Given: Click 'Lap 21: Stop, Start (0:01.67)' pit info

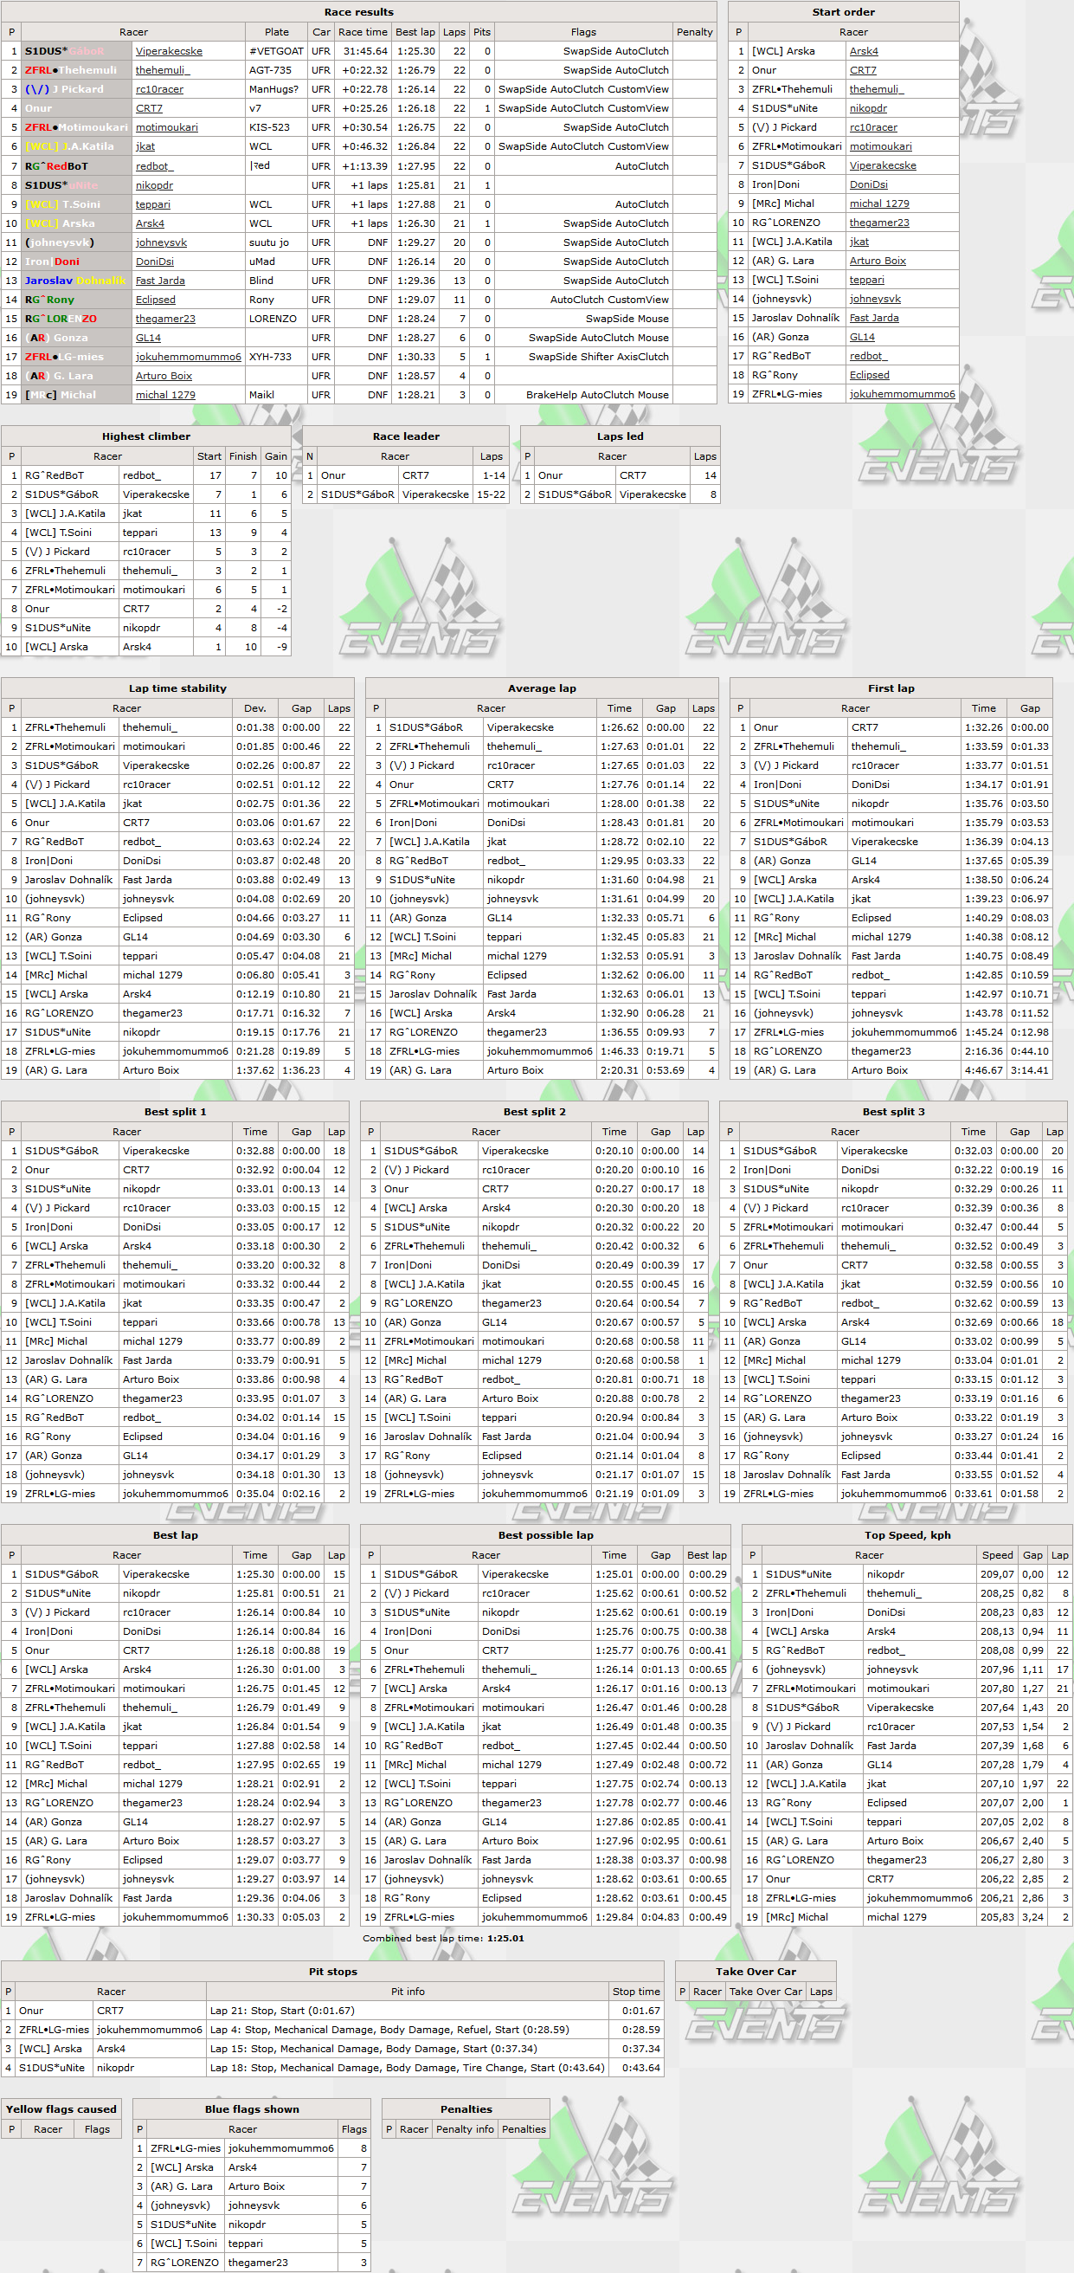Looking at the screenshot, I should [282, 2011].
